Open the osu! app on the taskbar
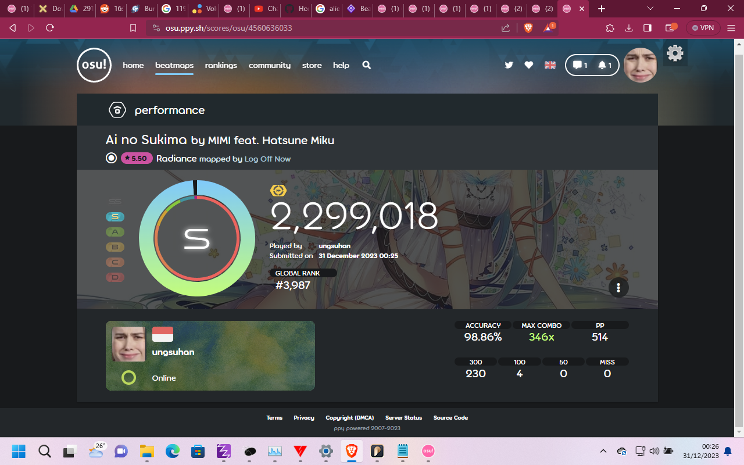Viewport: 744px width, 465px height. (x=428, y=451)
